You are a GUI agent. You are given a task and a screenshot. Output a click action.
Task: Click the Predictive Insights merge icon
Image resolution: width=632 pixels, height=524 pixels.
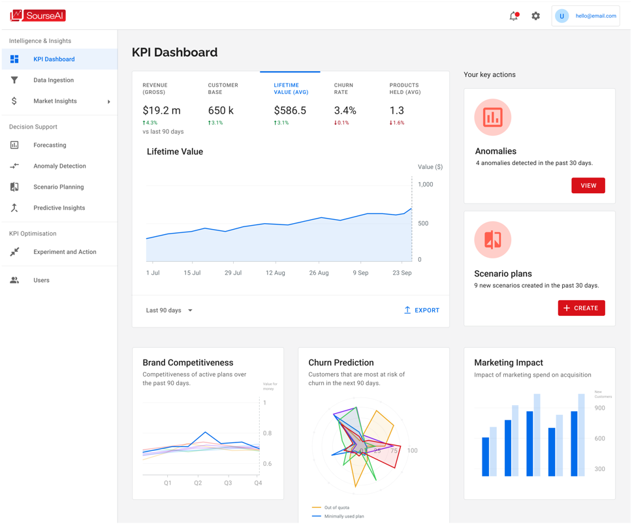(14, 208)
